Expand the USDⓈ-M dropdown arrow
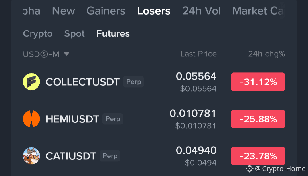 (x=66, y=54)
